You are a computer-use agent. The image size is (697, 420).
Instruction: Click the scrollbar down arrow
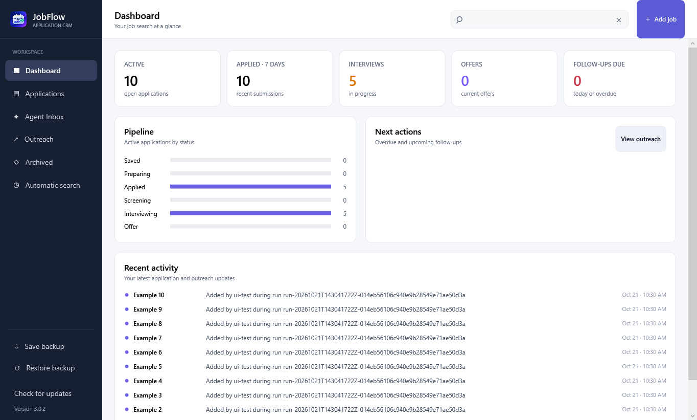[x=692, y=415]
